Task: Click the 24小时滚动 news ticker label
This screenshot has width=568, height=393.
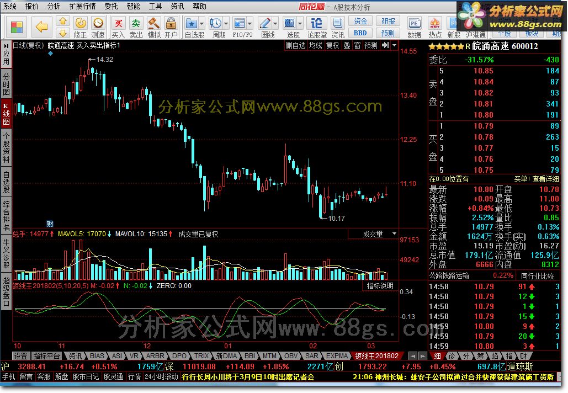Action: (161, 376)
